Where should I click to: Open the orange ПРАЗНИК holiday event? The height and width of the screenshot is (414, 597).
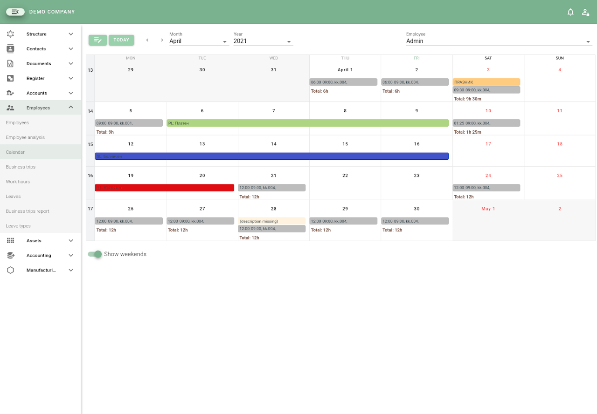tap(486, 82)
